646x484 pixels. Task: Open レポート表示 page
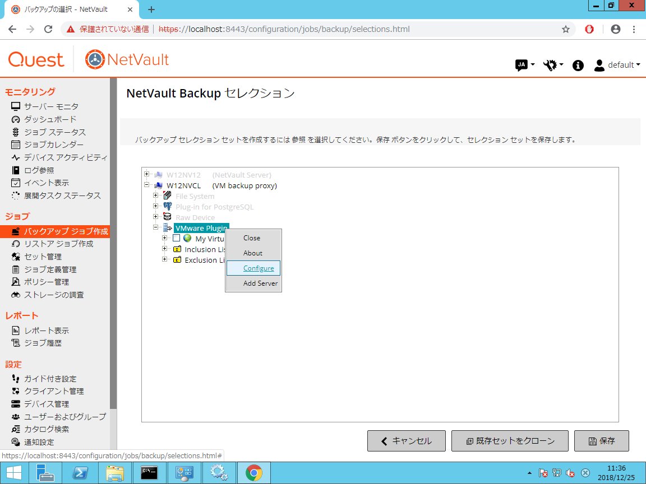[x=47, y=331]
